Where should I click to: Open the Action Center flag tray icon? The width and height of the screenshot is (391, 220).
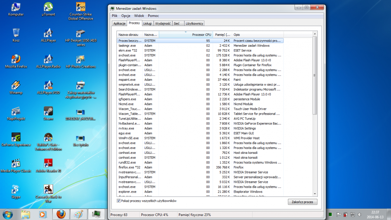point(339,214)
